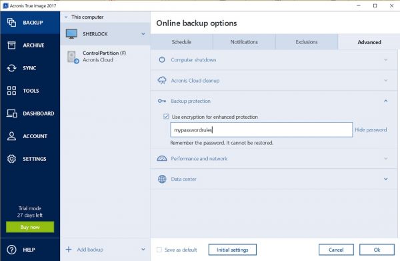
Task: Expand the Acronis Cloud cleanup chevron
Action: point(386,81)
